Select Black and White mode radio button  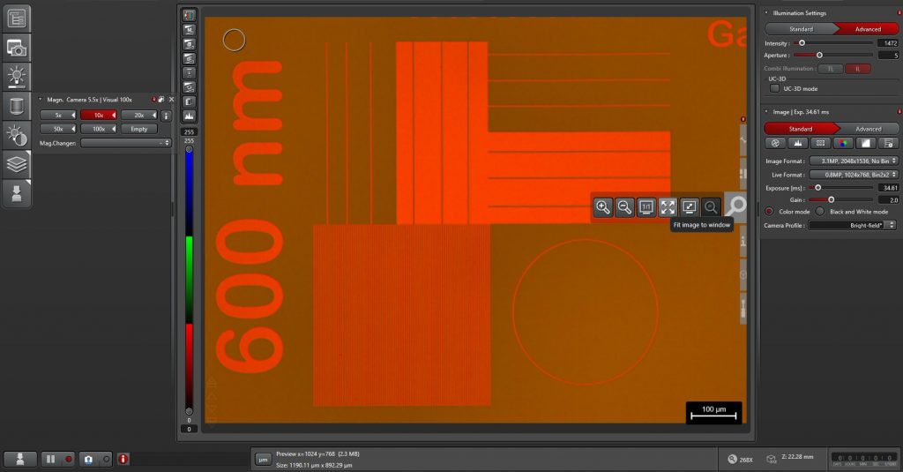point(821,212)
